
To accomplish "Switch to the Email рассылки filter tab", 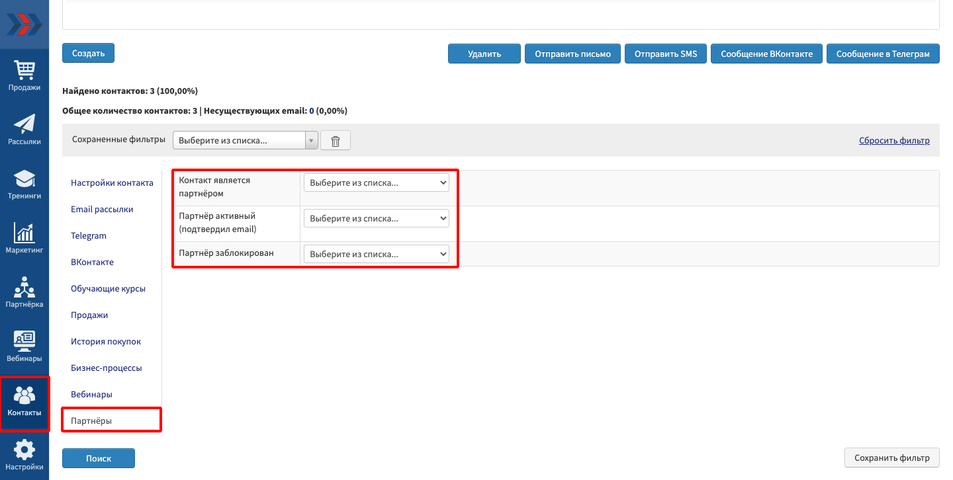I will 102,210.
